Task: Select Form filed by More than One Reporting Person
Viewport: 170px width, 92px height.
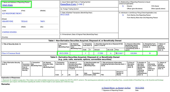Action: coord(142,18)
